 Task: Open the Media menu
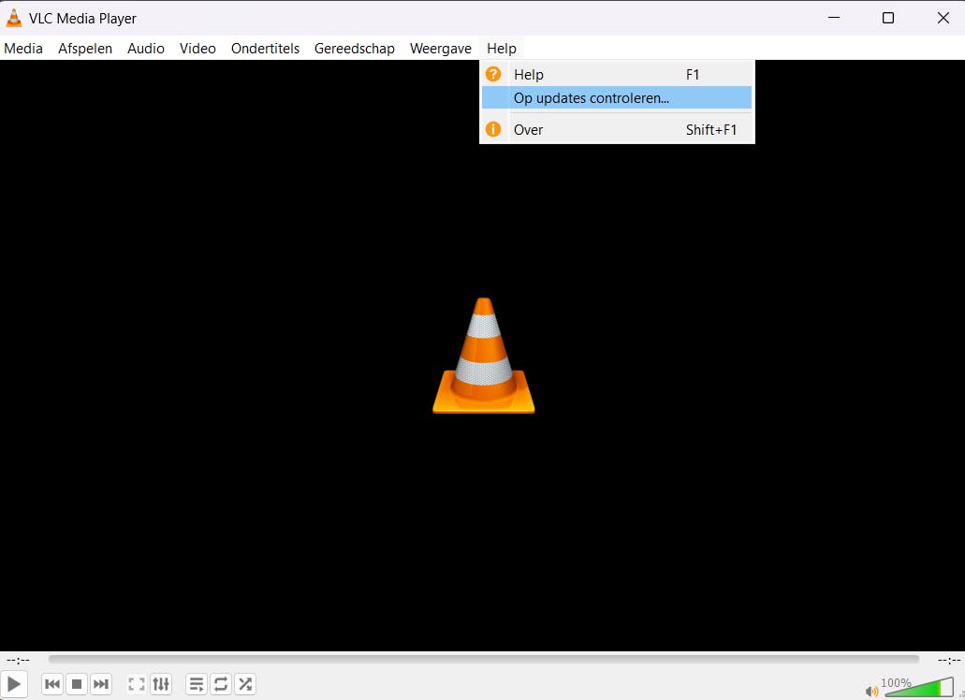(23, 49)
